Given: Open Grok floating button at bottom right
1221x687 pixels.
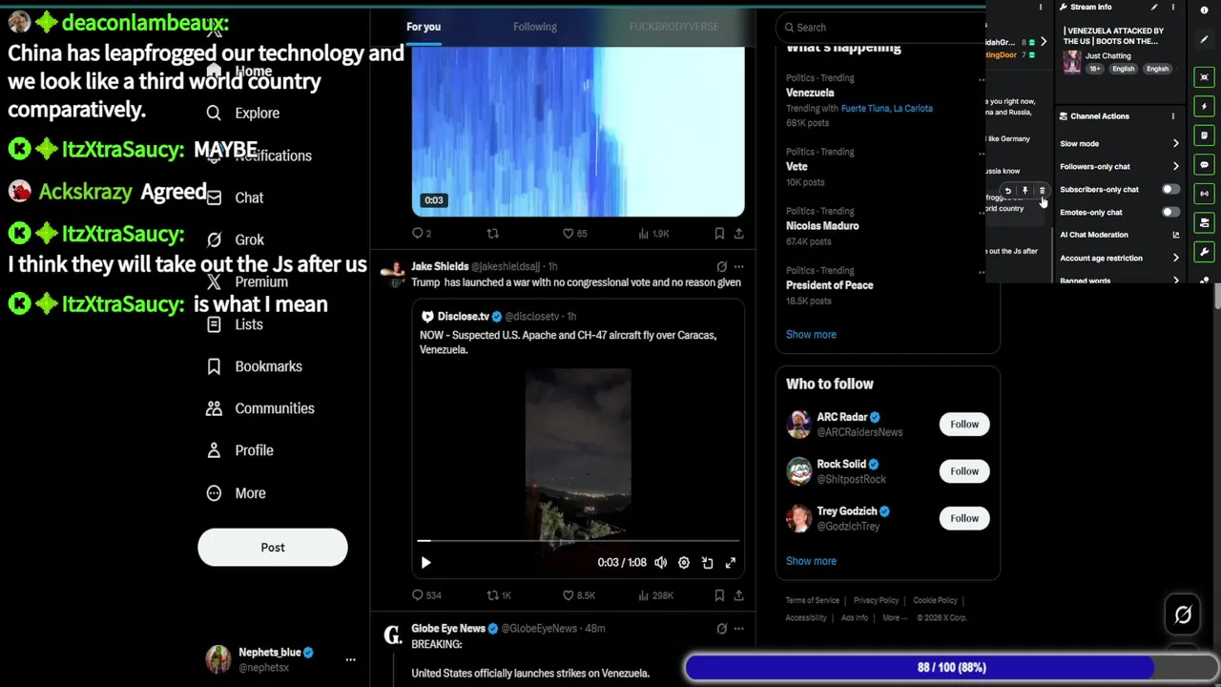Looking at the screenshot, I should pos(1183,615).
